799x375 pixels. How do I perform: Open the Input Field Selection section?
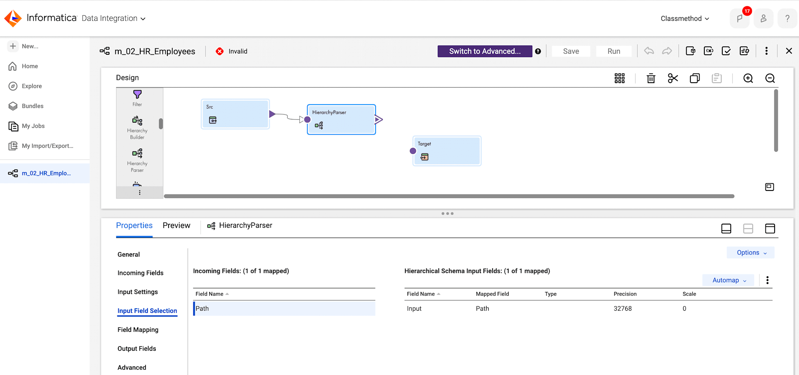point(147,311)
